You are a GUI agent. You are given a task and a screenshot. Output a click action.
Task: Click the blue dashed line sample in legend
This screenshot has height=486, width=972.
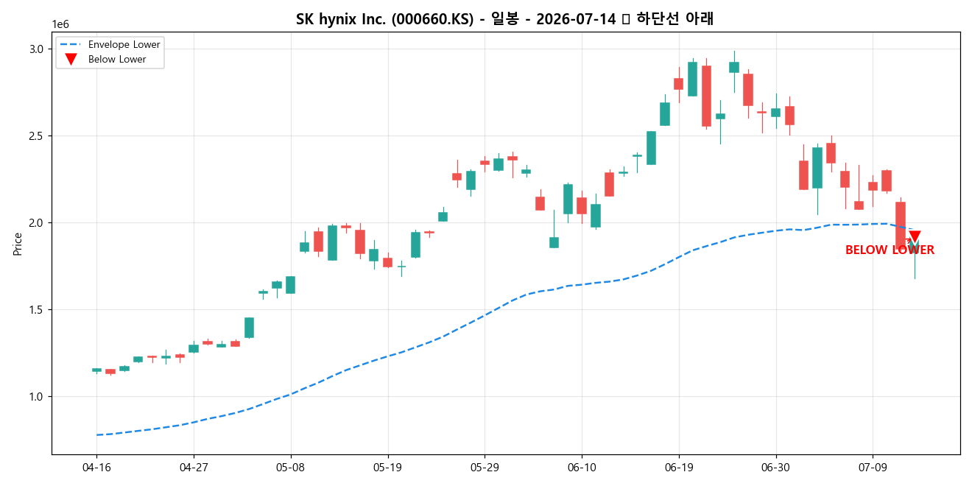71,44
